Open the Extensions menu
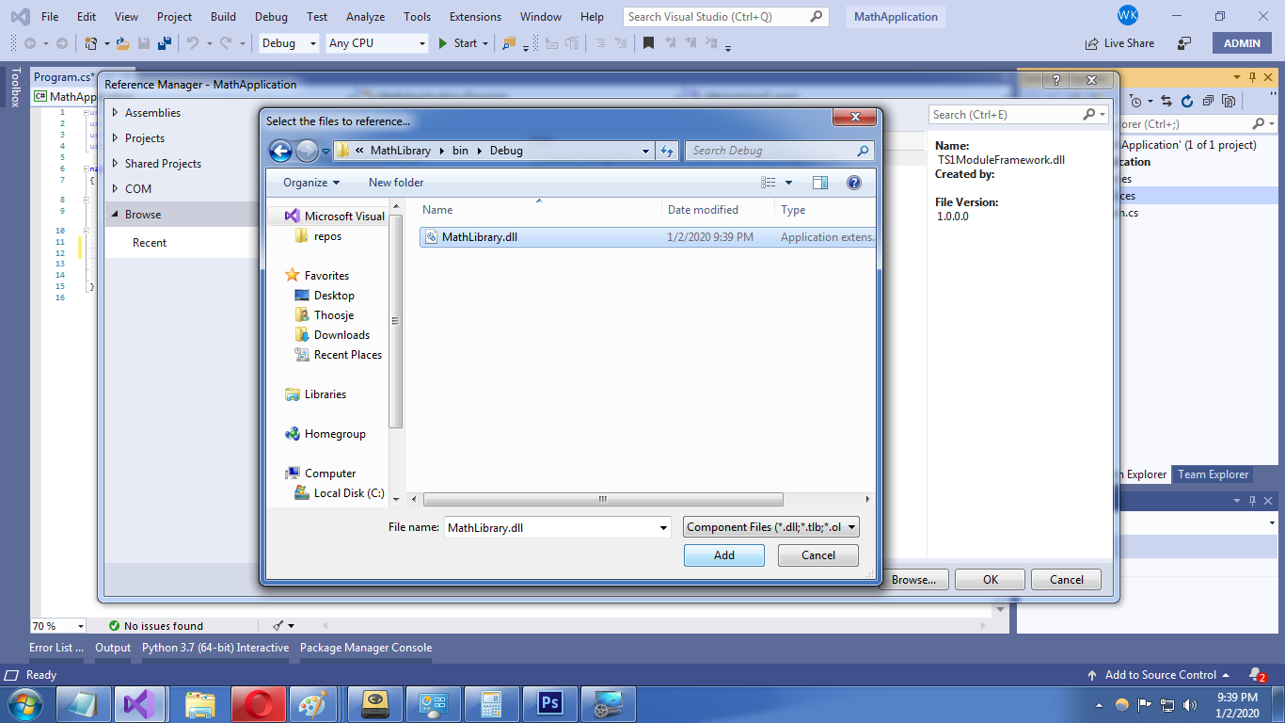Viewport: 1285px width, 723px height. (x=475, y=17)
